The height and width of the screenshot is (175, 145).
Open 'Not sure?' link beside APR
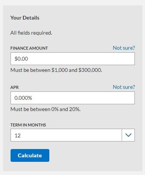click(124, 87)
